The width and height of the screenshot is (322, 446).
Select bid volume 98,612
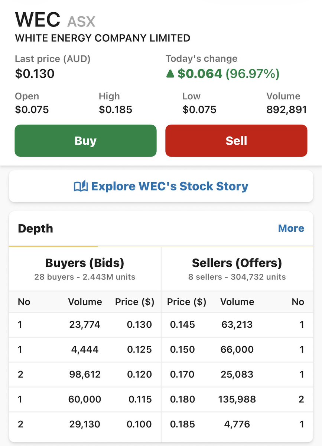click(x=85, y=374)
